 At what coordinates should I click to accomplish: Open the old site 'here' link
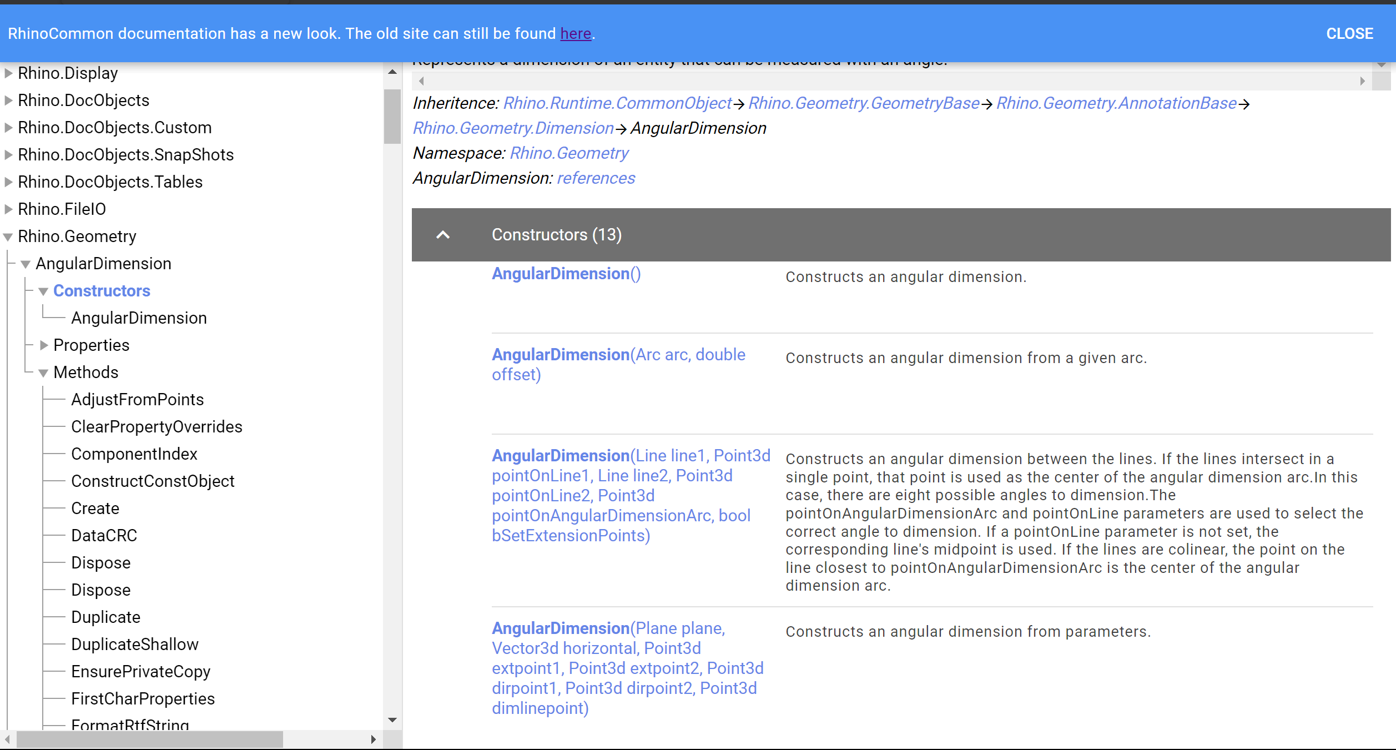(x=576, y=34)
